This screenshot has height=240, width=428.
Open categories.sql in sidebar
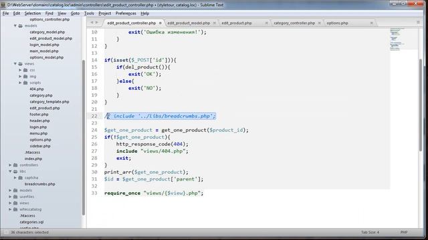pyautogui.click(x=31, y=222)
